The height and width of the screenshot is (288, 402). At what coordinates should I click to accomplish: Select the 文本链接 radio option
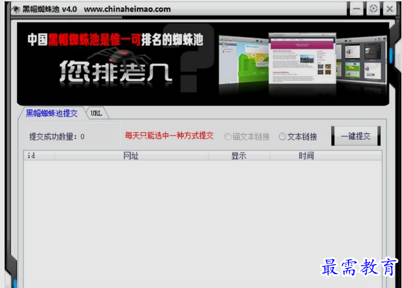pos(298,137)
